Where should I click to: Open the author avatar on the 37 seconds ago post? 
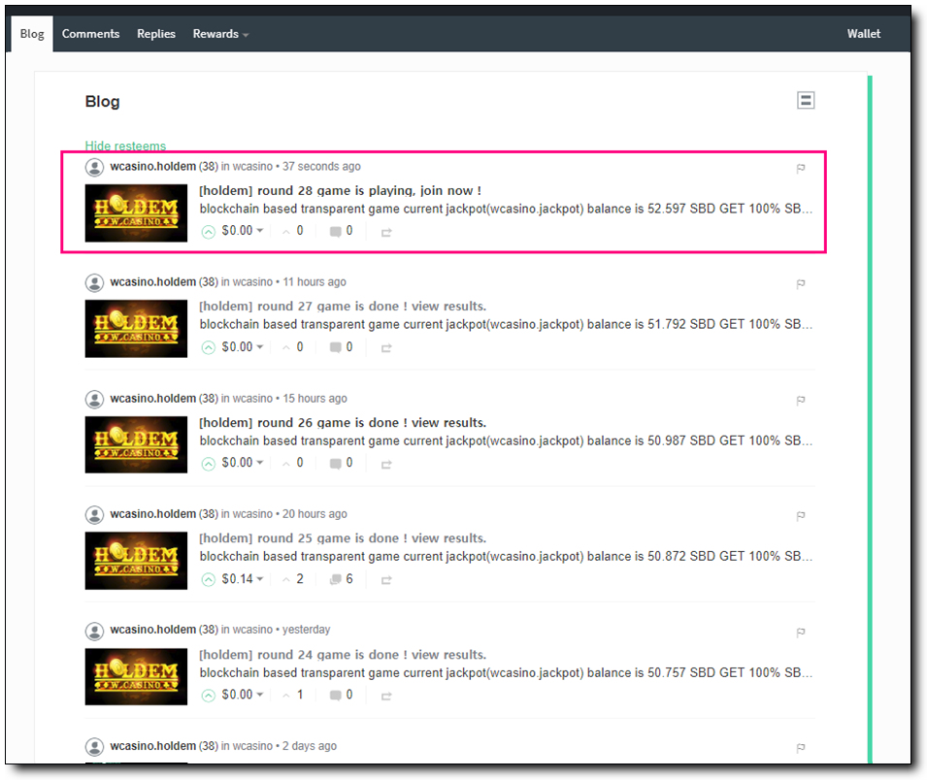pos(94,167)
